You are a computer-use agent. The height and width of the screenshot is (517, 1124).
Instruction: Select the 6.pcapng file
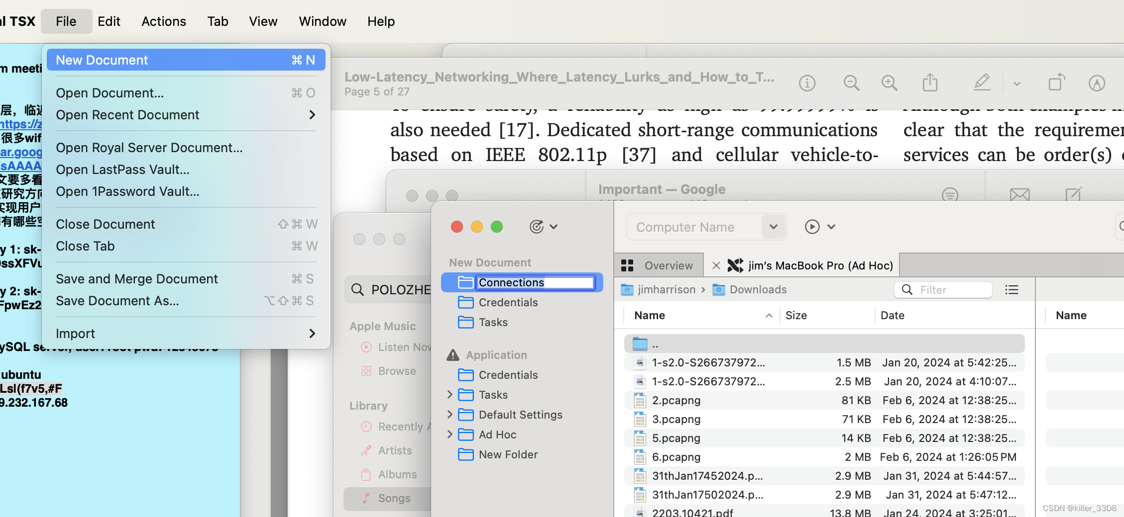tap(824, 457)
